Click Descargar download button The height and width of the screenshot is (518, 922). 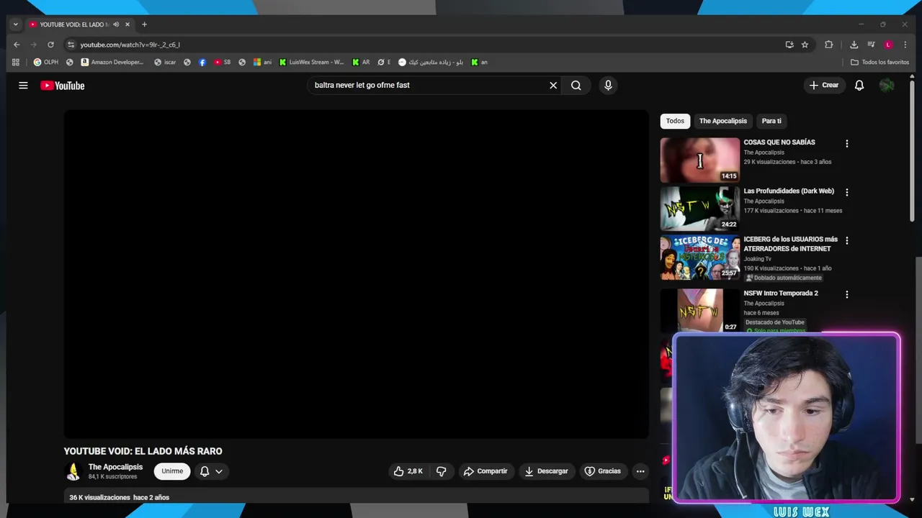[547, 471]
